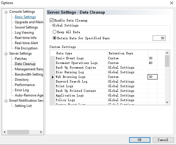Close the Options dialog window
Image resolution: width=176 pixels, height=145 pixels.
coord(170,3)
